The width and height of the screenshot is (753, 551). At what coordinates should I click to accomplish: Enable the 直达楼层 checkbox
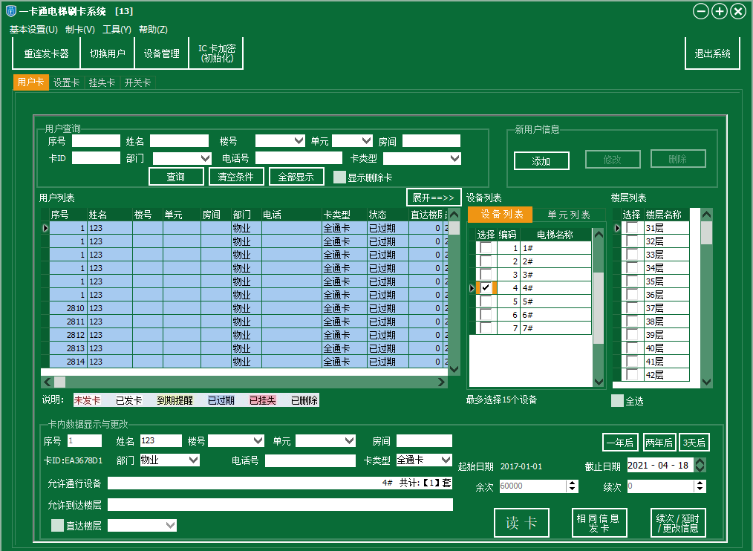tap(58, 526)
